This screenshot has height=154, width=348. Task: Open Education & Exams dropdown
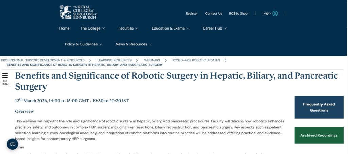coord(170,28)
